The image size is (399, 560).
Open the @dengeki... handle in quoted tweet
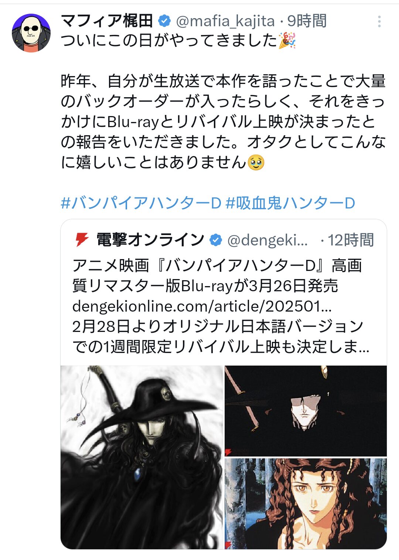pos(267,240)
